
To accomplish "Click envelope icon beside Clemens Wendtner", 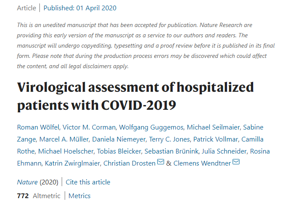I will [x=236, y=163].
